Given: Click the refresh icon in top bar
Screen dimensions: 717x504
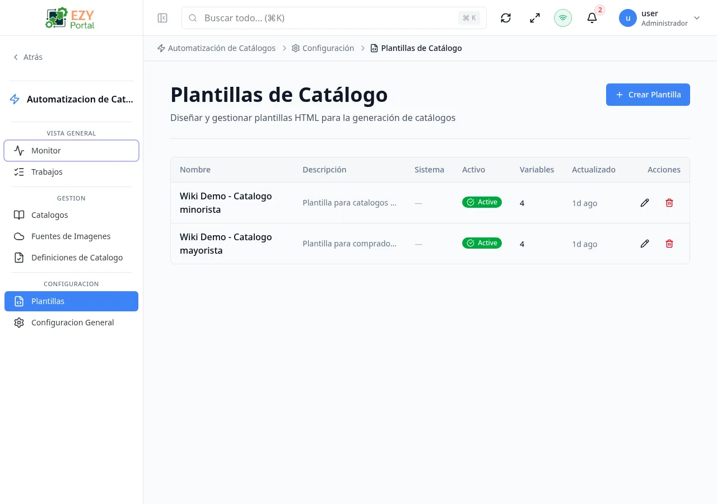Looking at the screenshot, I should coord(506,18).
